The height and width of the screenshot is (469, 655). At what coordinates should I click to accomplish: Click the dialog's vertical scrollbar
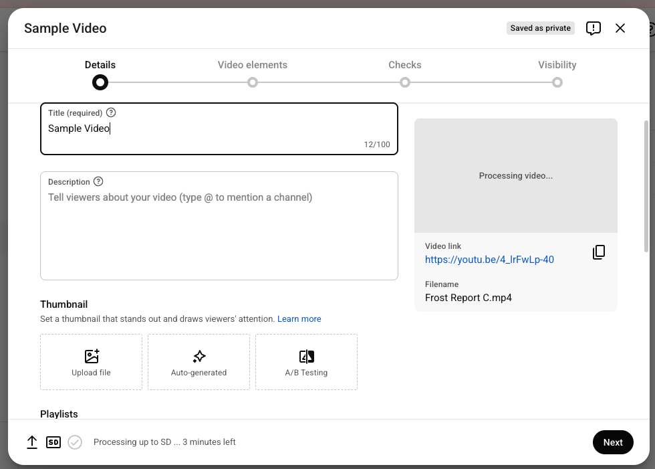(x=646, y=186)
